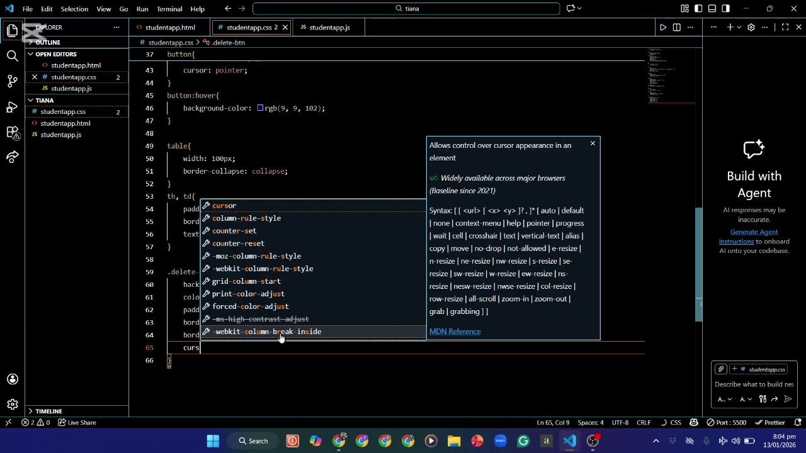This screenshot has width=806, height=453.
Task: Click Generate Agent Instructions link
Action: tap(748, 237)
